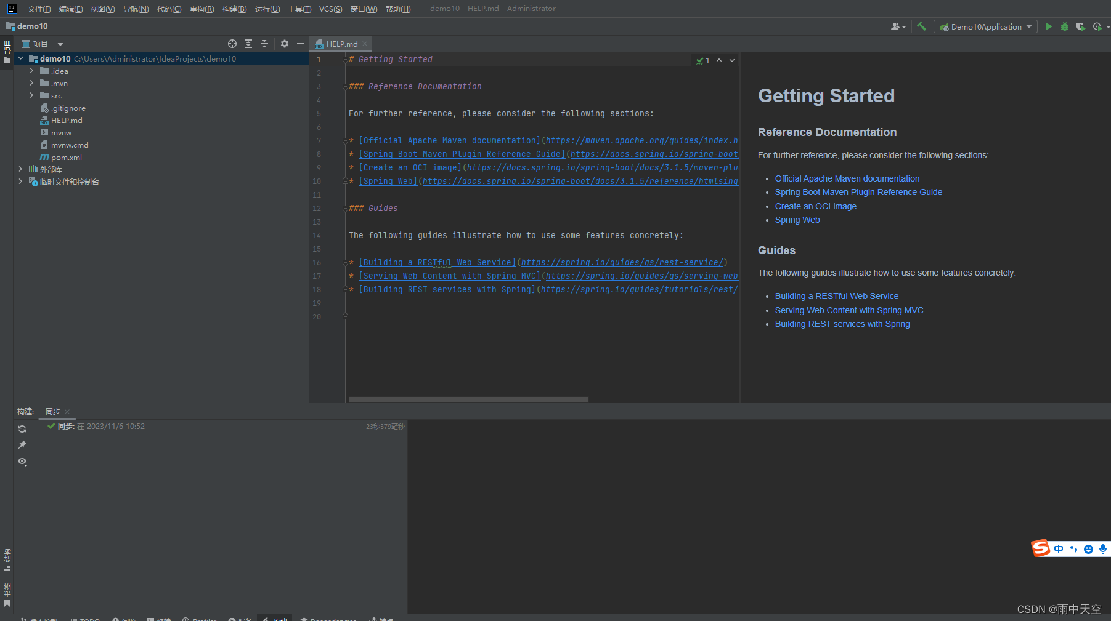Close the HELP.md editor tab

[x=365, y=44]
